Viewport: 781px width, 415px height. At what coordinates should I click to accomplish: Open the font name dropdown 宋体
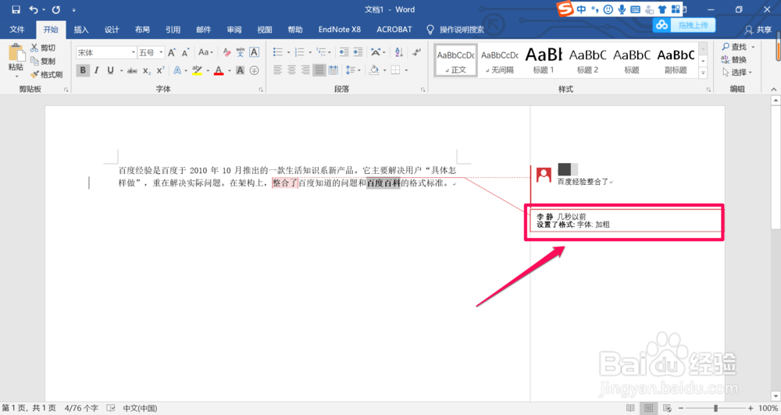tap(134, 52)
